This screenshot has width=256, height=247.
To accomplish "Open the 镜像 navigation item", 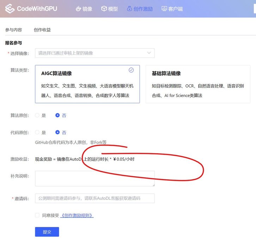I will point(84,9).
